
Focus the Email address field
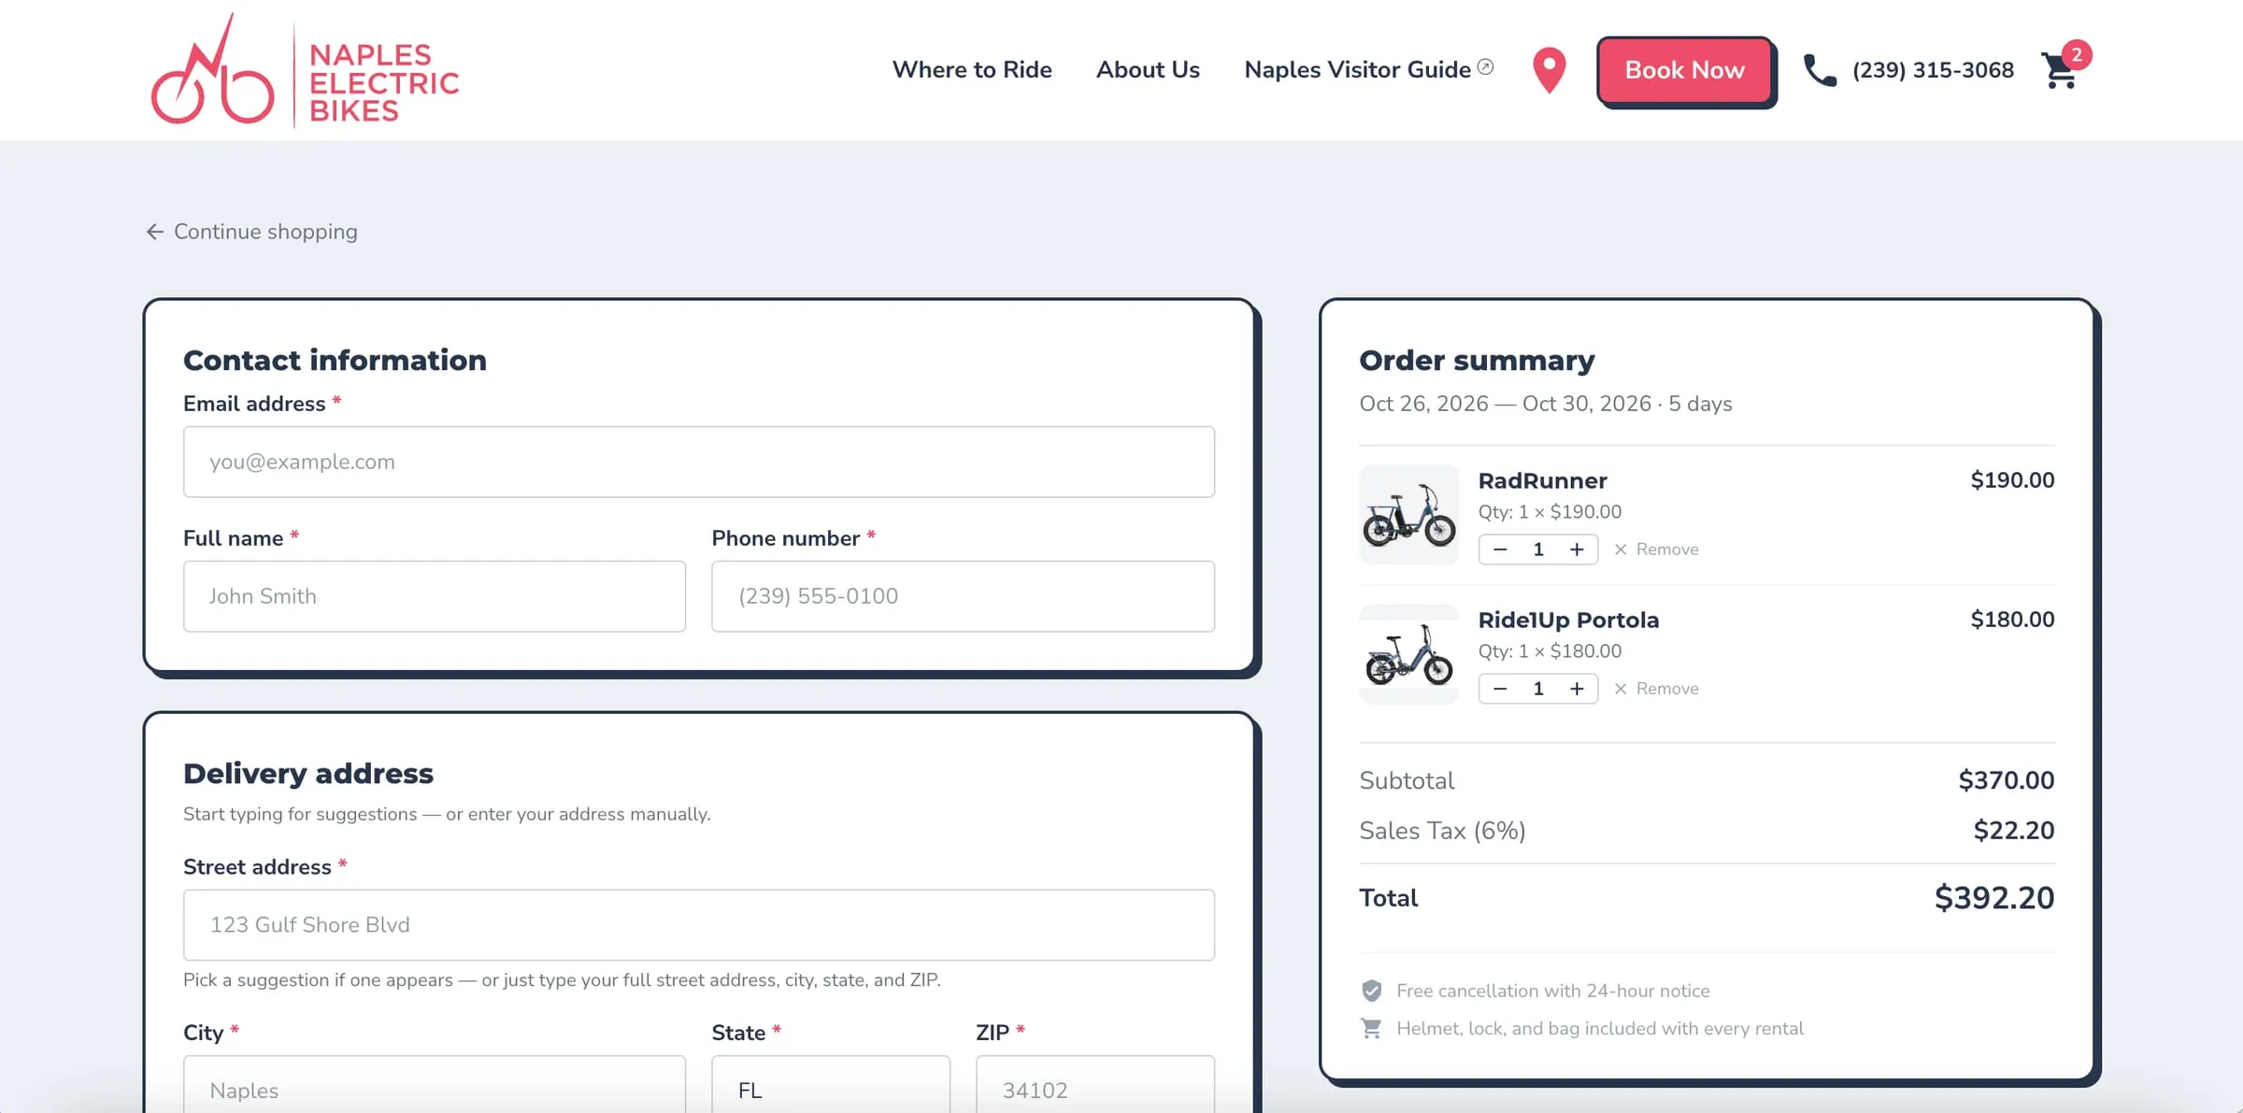click(x=699, y=462)
